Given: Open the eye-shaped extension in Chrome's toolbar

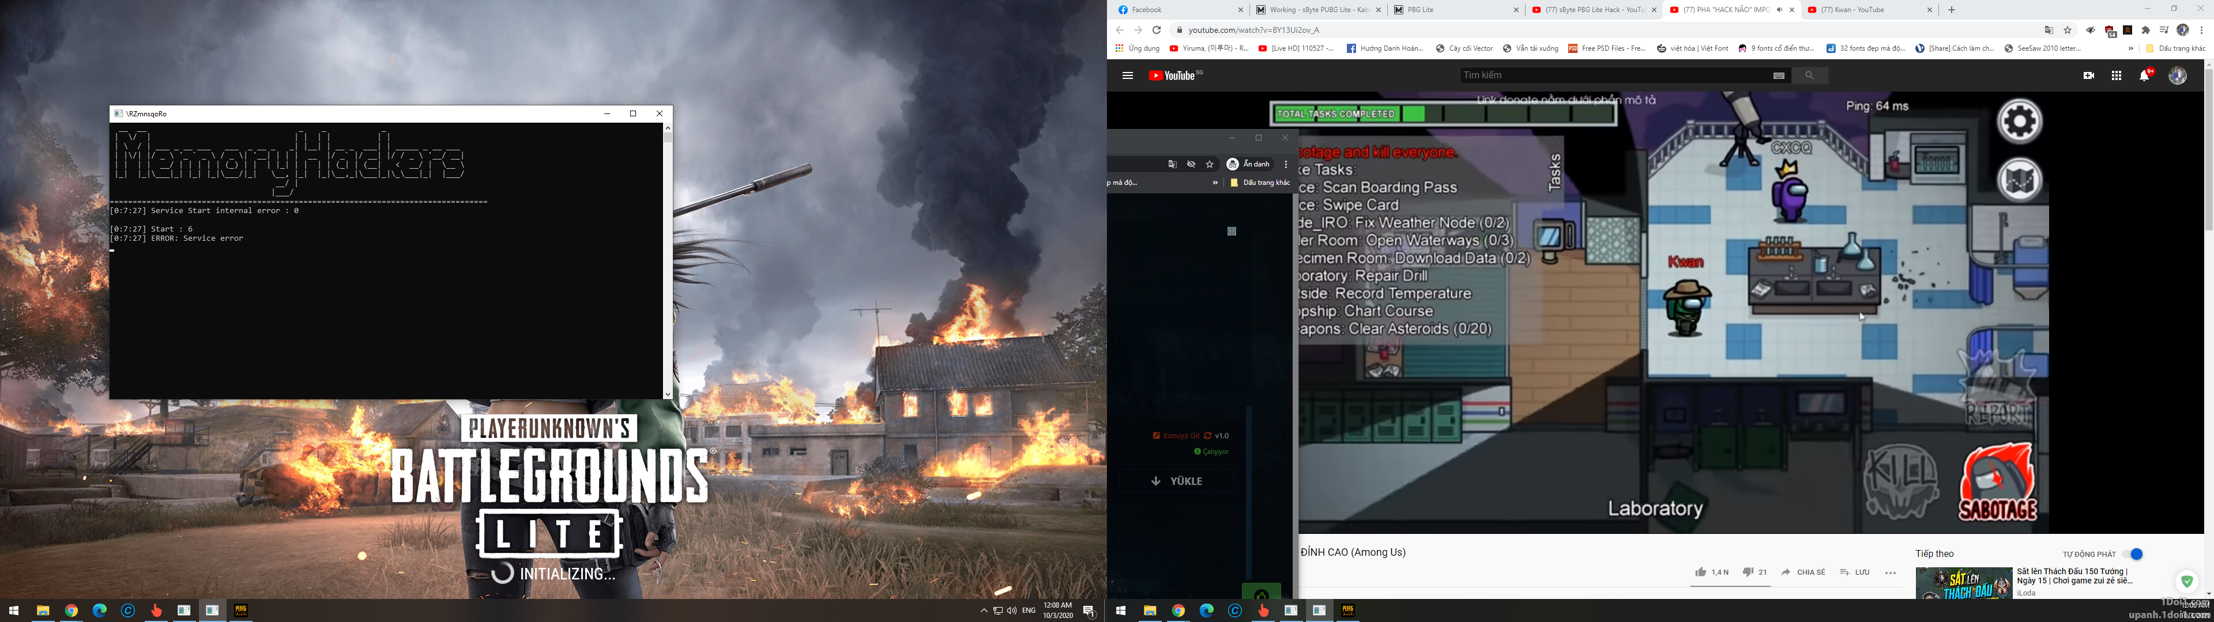Looking at the screenshot, I should click(x=2091, y=30).
